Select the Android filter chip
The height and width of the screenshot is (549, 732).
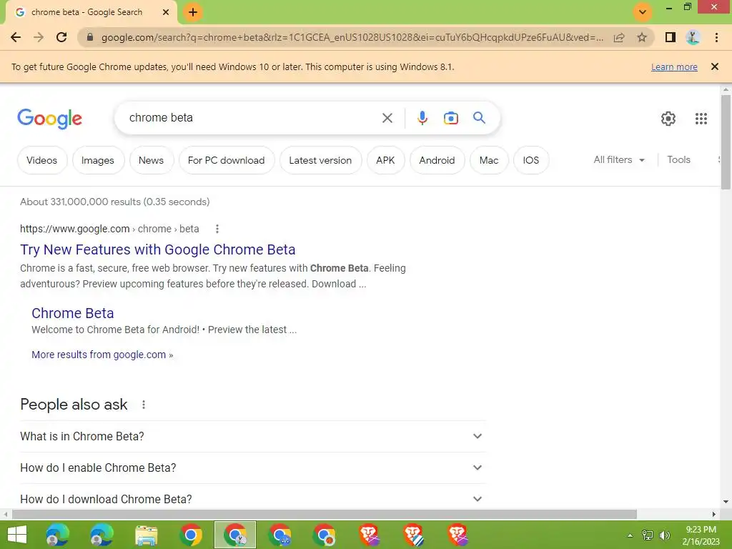[437, 160]
